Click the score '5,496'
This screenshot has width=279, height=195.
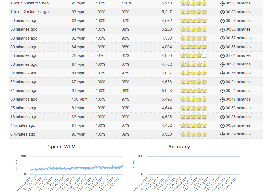click(x=167, y=99)
